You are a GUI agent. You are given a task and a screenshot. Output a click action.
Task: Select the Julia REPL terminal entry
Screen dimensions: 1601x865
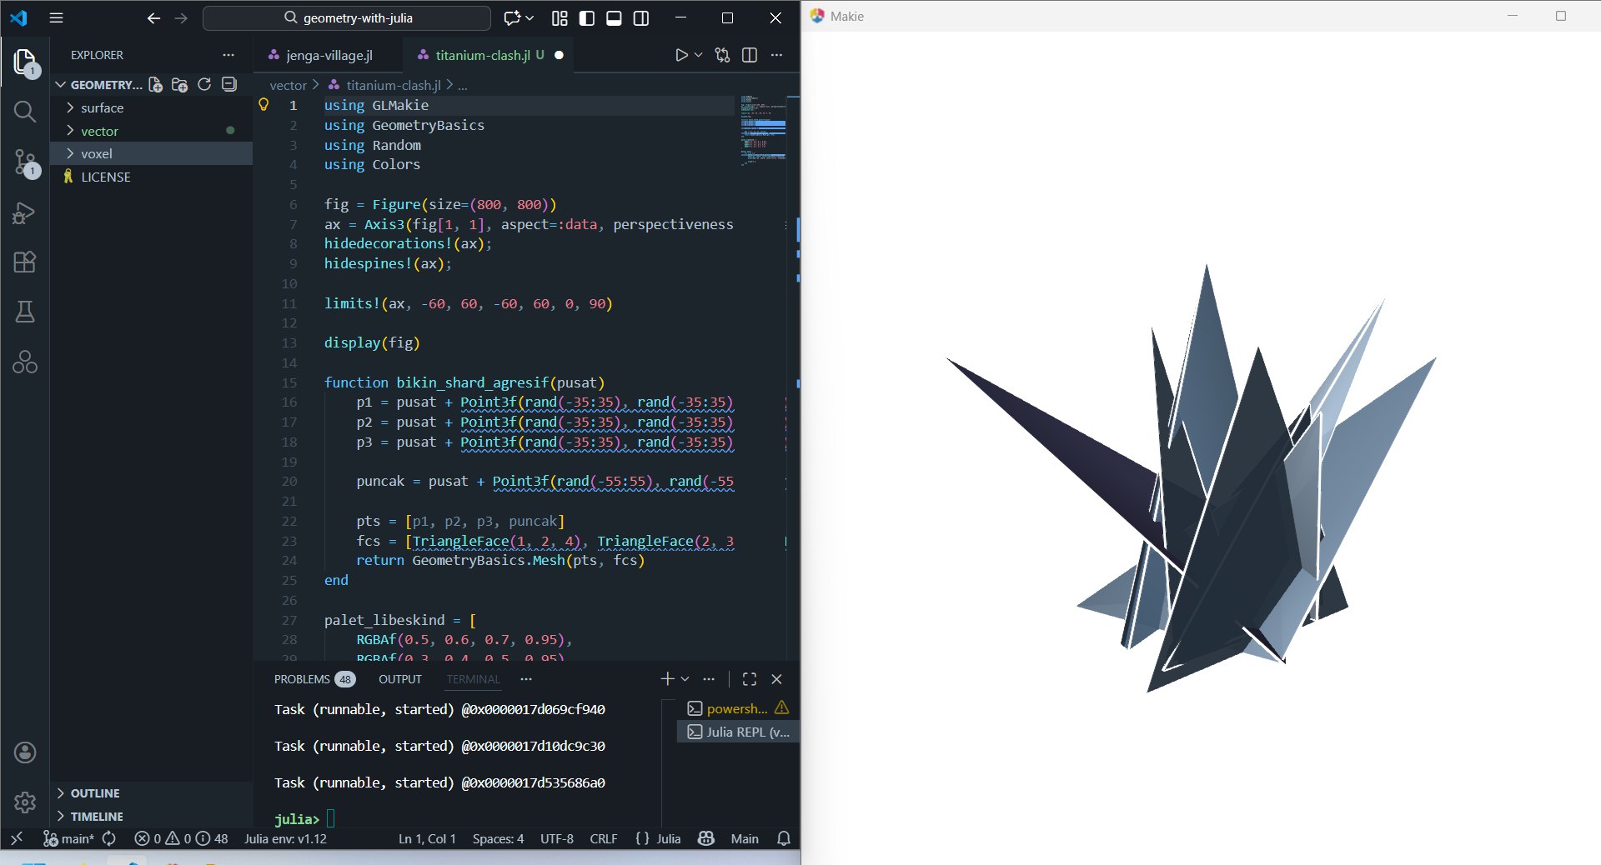pos(738,732)
